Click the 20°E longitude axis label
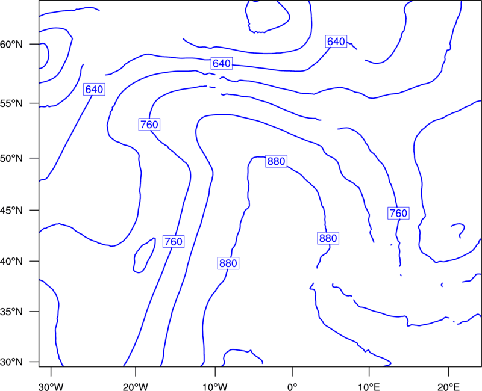This screenshot has width=482, height=391. [448, 387]
